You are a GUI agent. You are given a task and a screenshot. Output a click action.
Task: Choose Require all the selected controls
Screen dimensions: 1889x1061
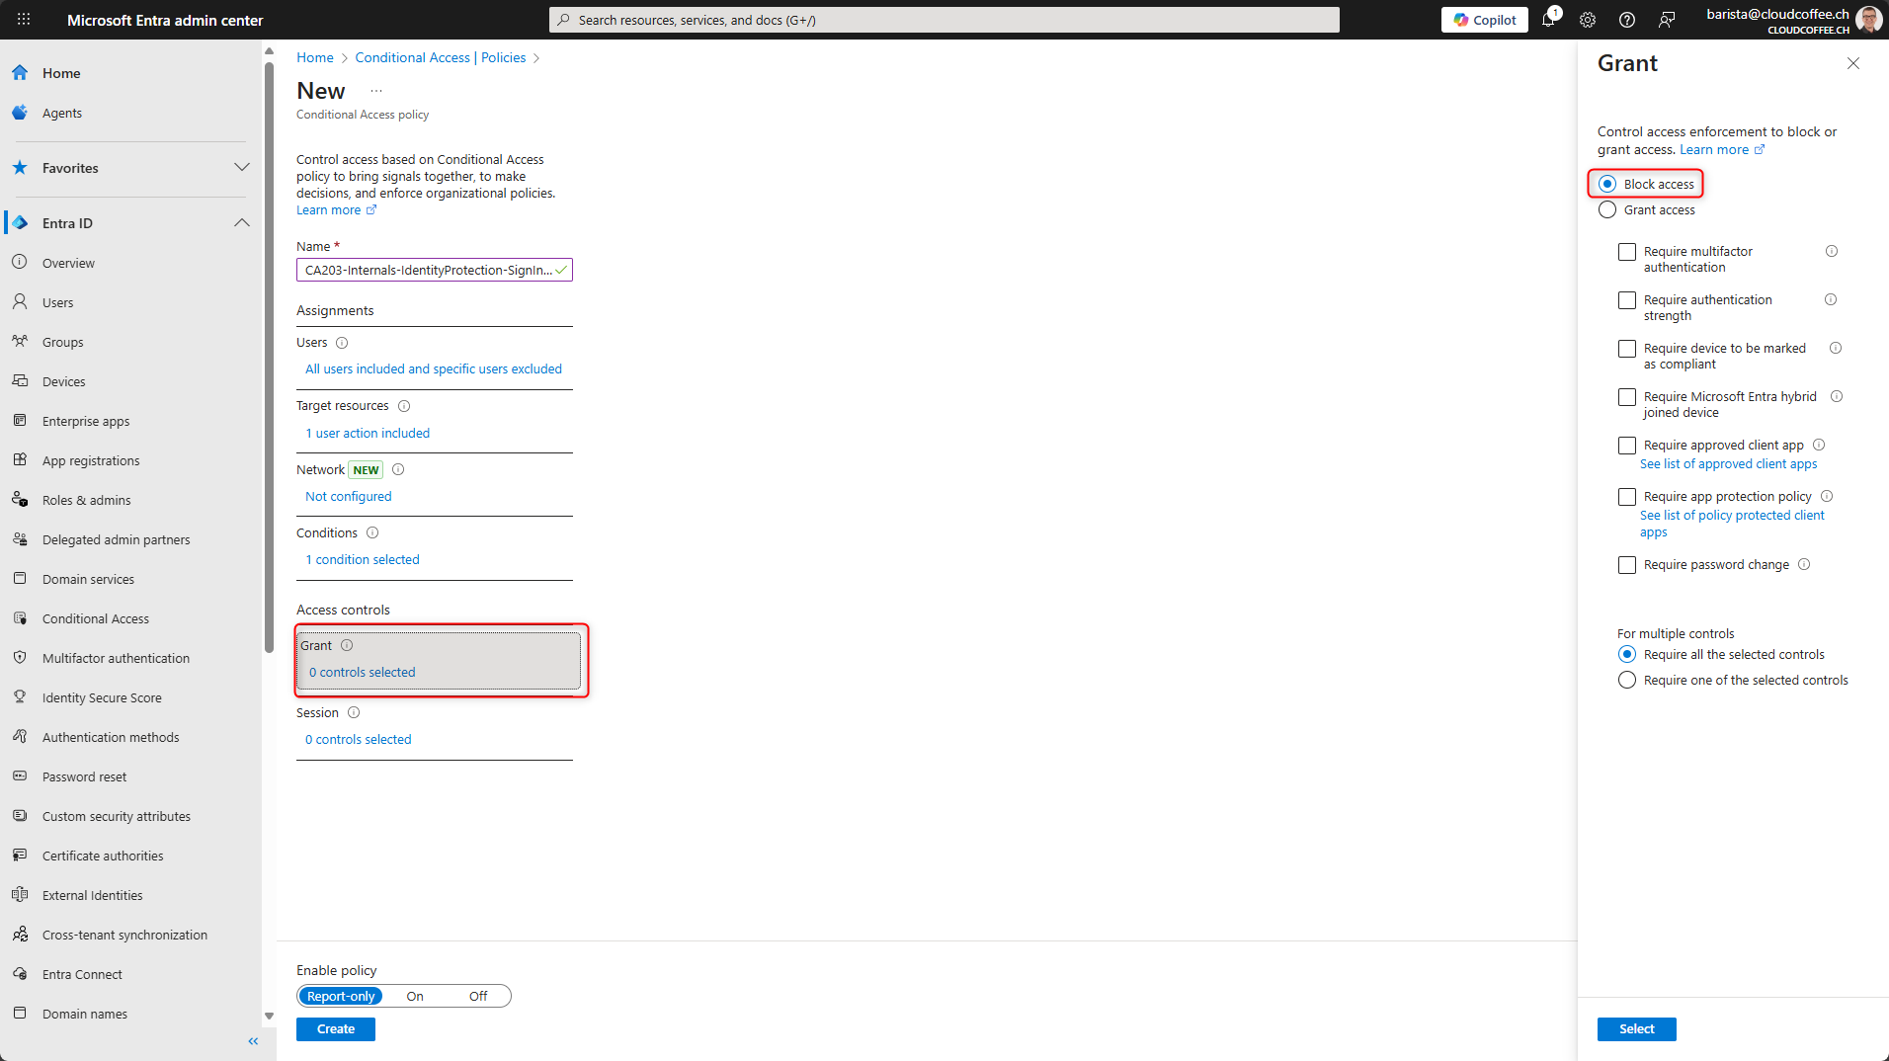point(1627,654)
